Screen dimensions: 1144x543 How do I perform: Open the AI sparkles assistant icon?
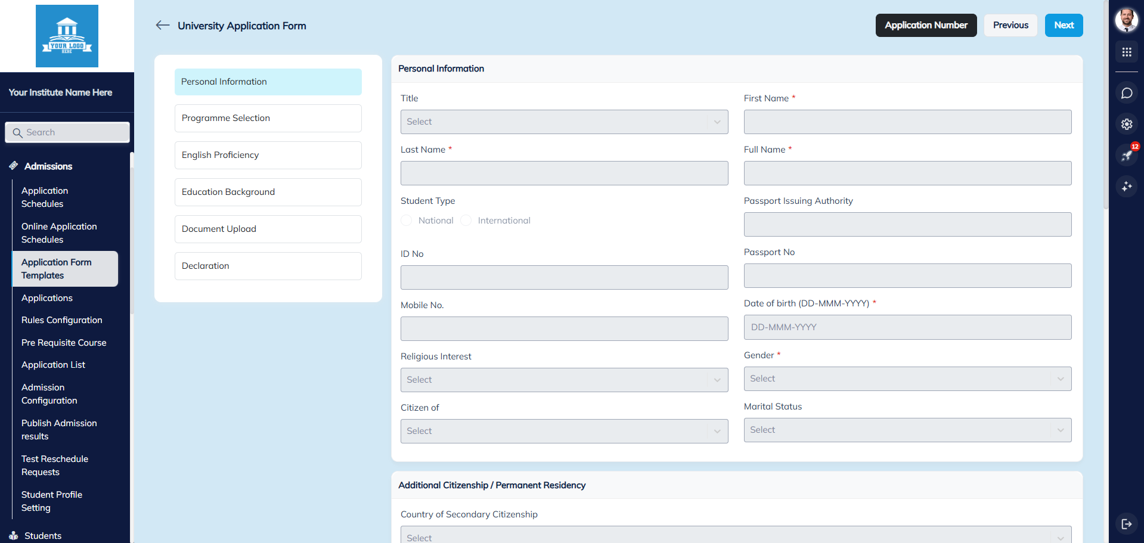[1127, 187]
